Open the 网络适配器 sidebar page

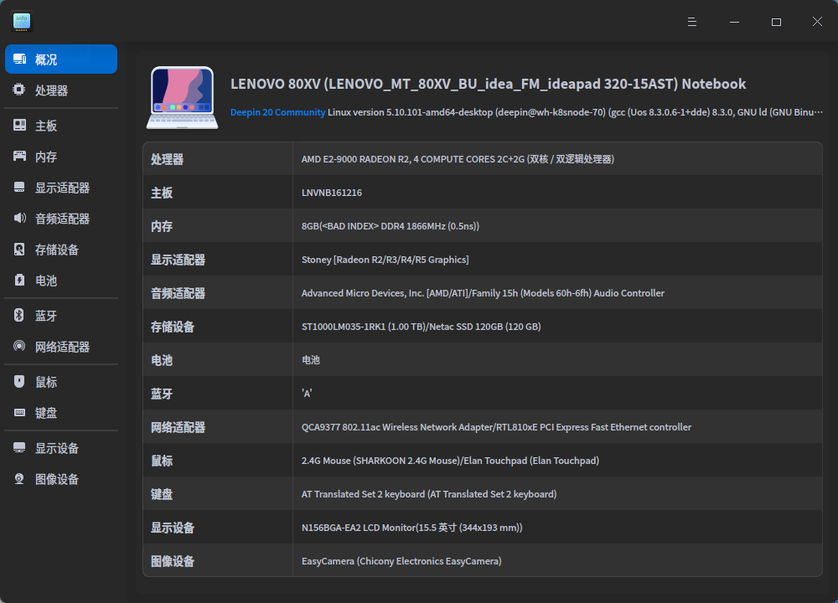61,347
